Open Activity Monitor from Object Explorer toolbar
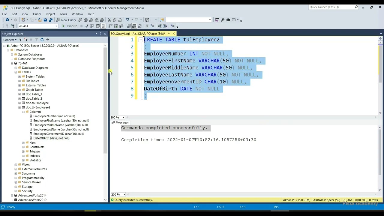The height and width of the screenshot is (216, 384). 47,40
